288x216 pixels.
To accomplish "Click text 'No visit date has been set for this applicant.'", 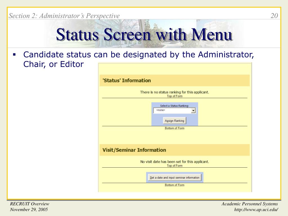I will [x=174, y=162].
